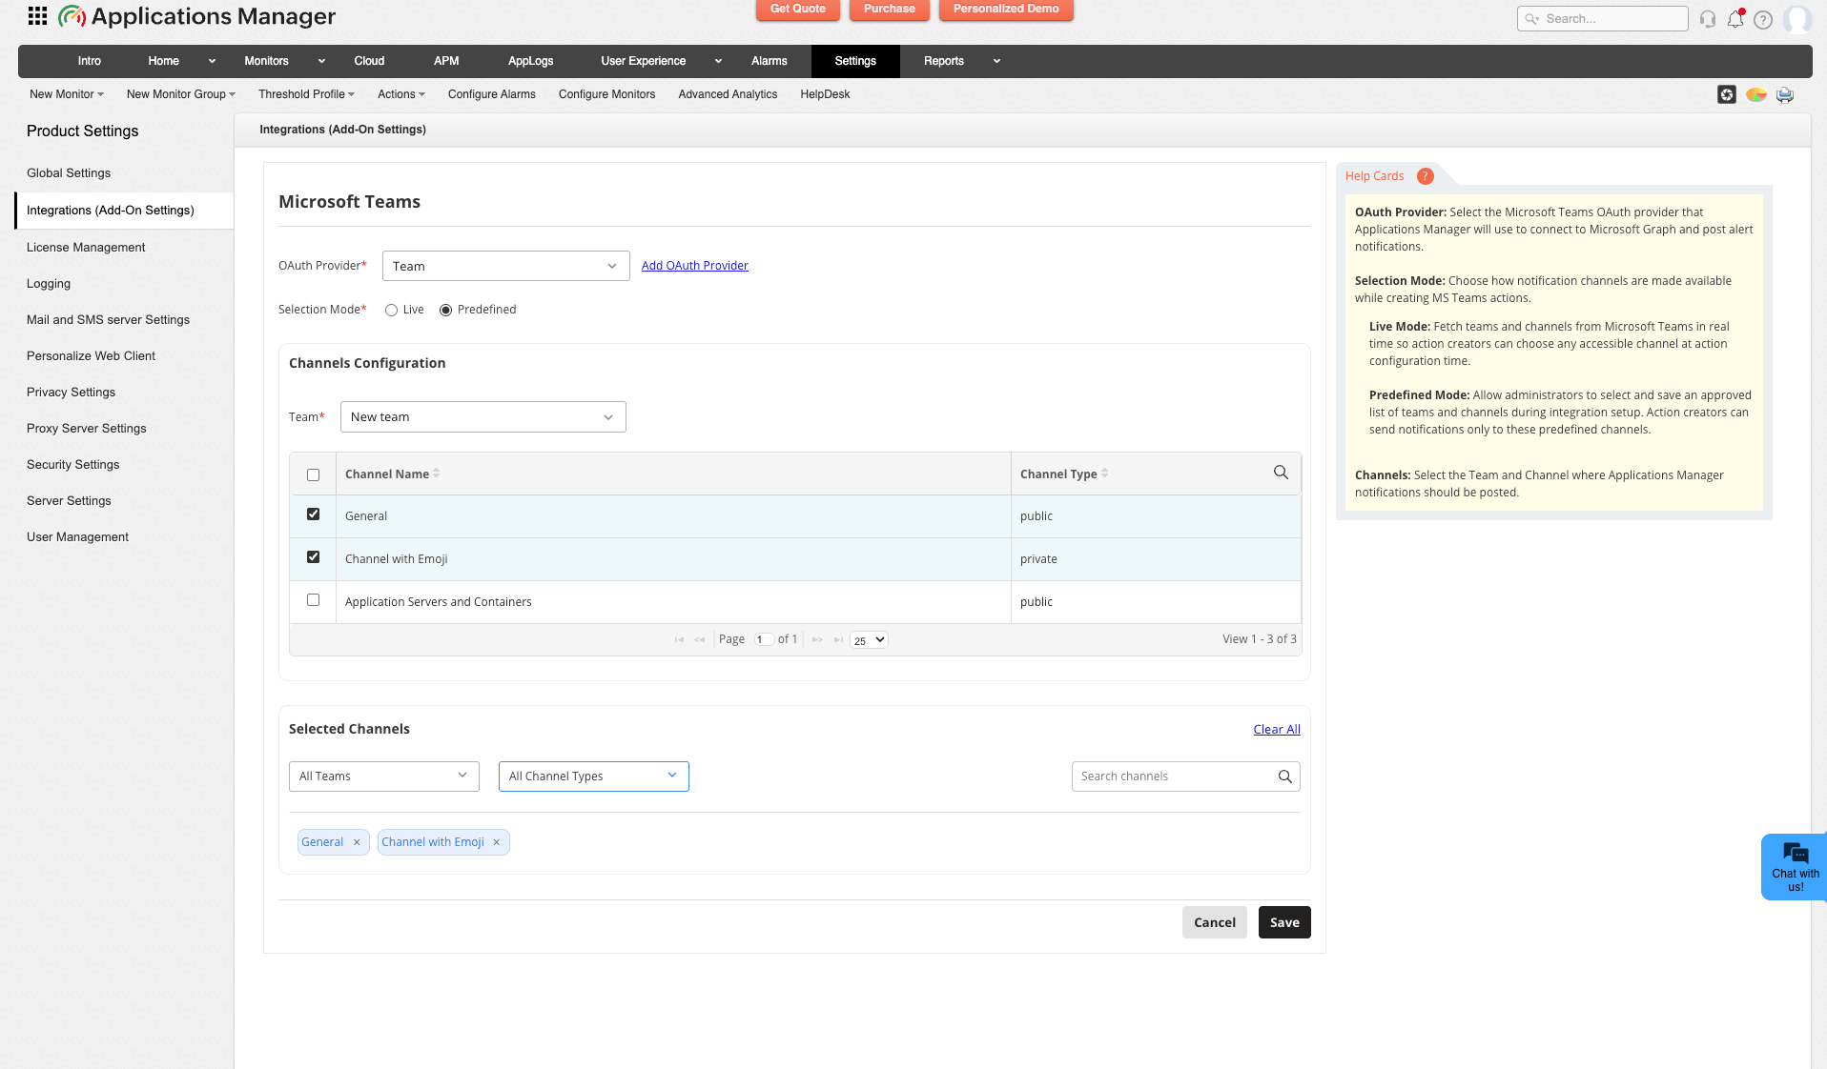Uncheck the General channel checkbox
This screenshot has height=1069, width=1827.
[313, 514]
